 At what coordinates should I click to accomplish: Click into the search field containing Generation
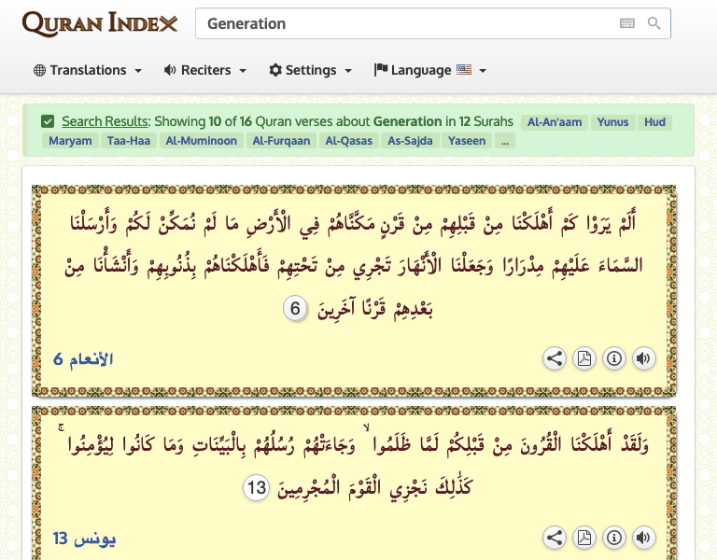point(401,23)
